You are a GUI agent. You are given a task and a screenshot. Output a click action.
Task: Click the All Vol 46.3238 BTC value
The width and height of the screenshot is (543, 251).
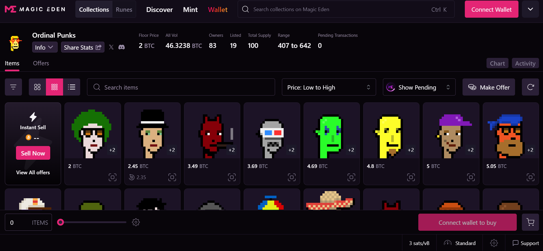(x=184, y=46)
